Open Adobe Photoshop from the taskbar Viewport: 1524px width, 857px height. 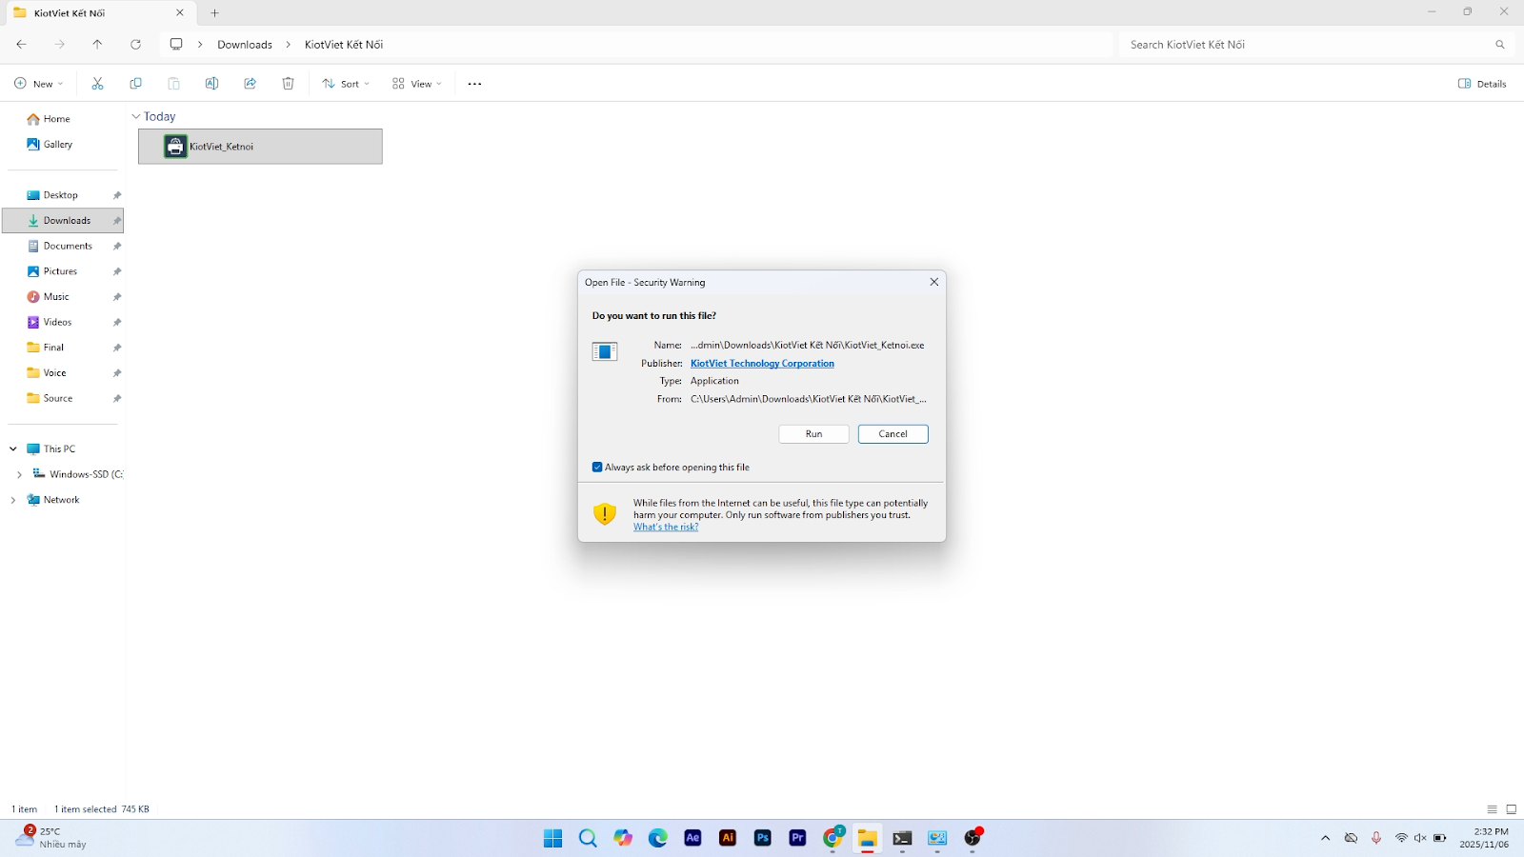(763, 838)
